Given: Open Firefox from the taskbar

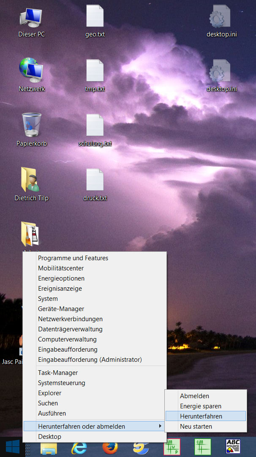Looking at the screenshot, I should click(110, 447).
